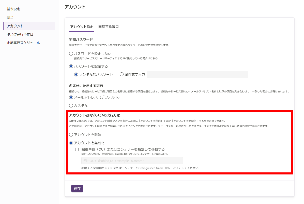Switch to the アカウント設定 tab
Screen dimensions: 304x204
tap(82, 27)
